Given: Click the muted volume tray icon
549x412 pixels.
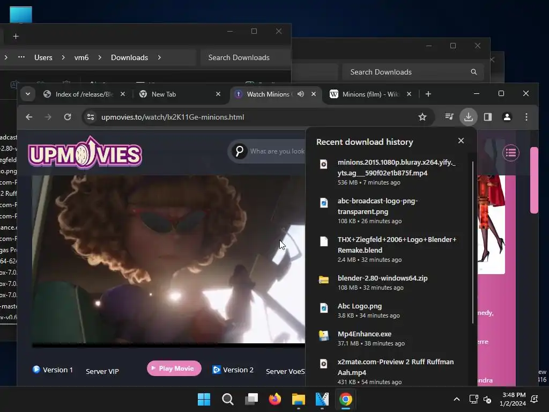Looking at the screenshot, I should (487, 399).
